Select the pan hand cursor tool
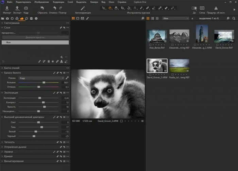 click(110, 8)
